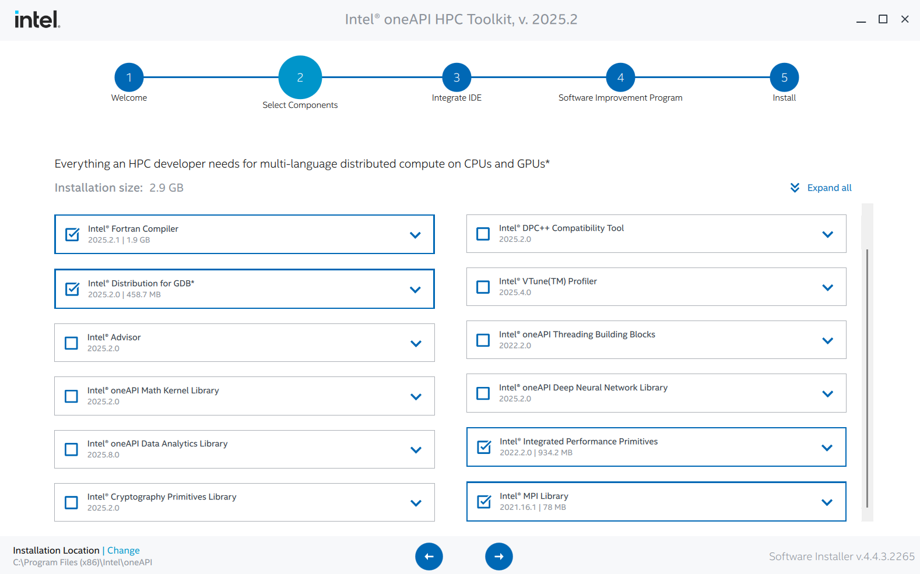The image size is (920, 574).
Task: Expand the Intel Advisor chevron
Action: coord(416,343)
